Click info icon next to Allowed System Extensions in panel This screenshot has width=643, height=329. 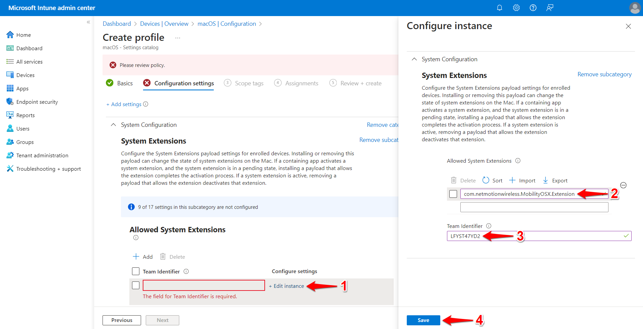518,161
